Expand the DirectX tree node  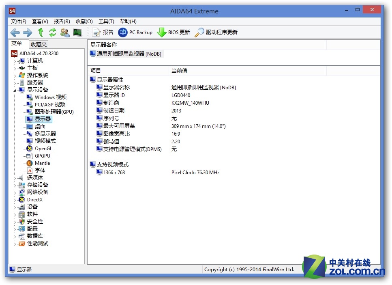point(15,200)
